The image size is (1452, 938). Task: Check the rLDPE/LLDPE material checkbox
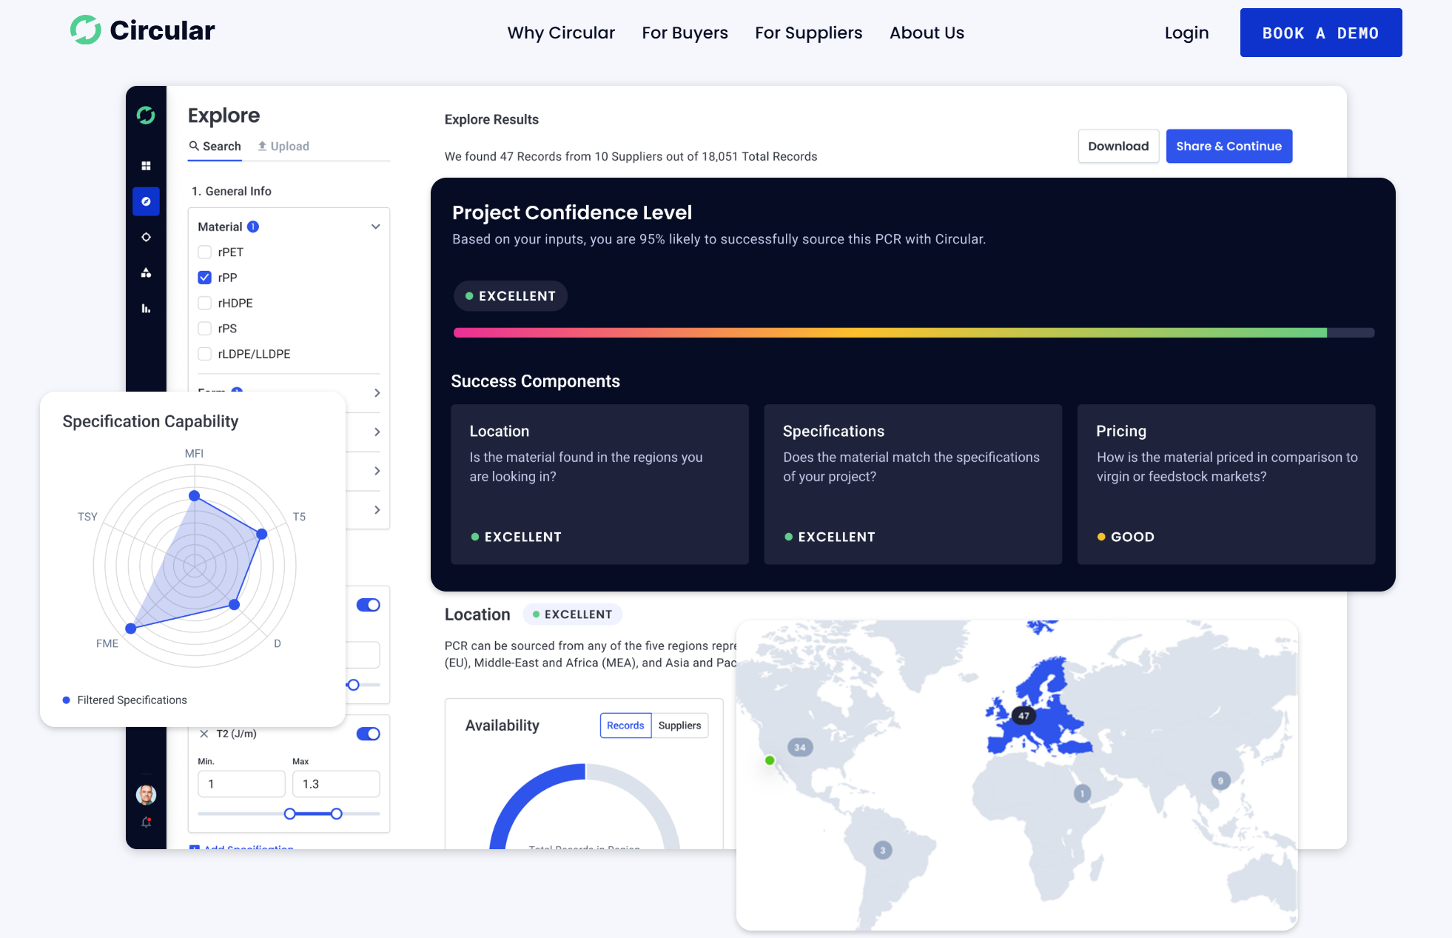coord(205,354)
